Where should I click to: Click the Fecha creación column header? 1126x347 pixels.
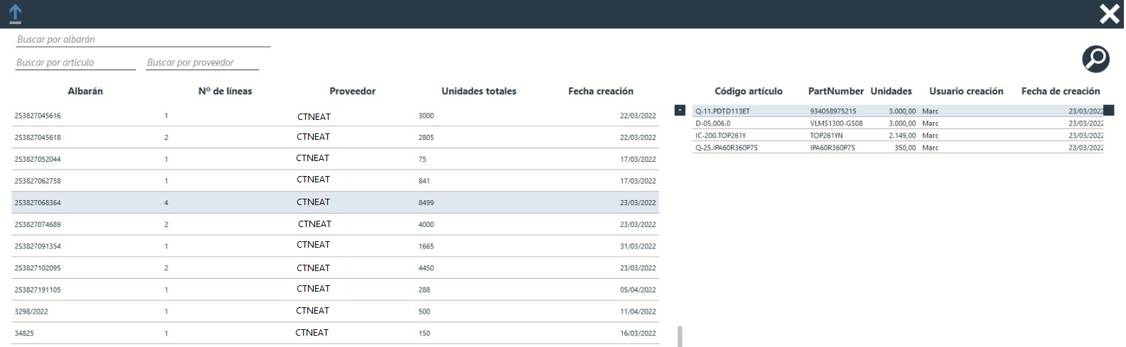pyautogui.click(x=600, y=92)
